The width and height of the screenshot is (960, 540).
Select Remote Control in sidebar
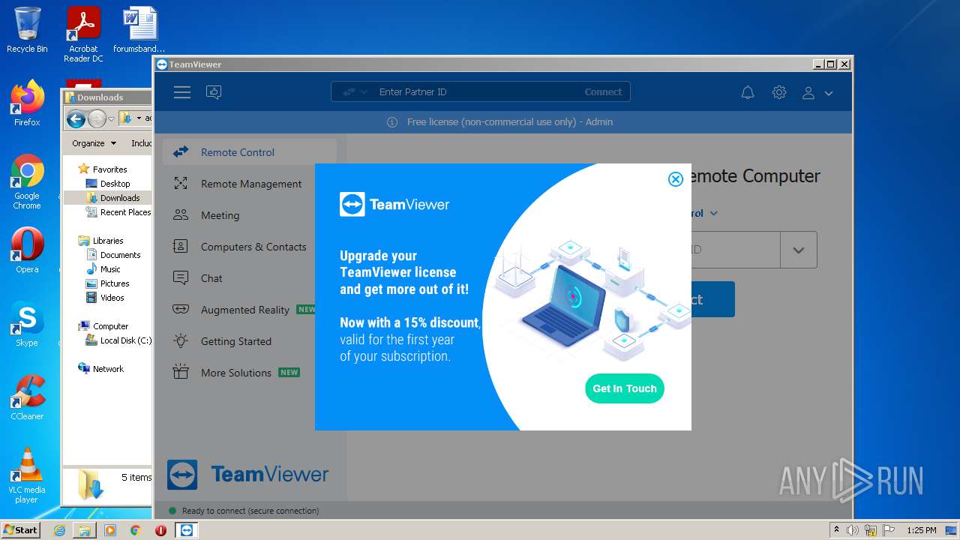point(250,151)
